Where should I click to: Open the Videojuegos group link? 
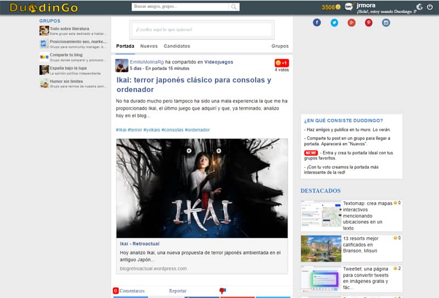pyautogui.click(x=218, y=62)
